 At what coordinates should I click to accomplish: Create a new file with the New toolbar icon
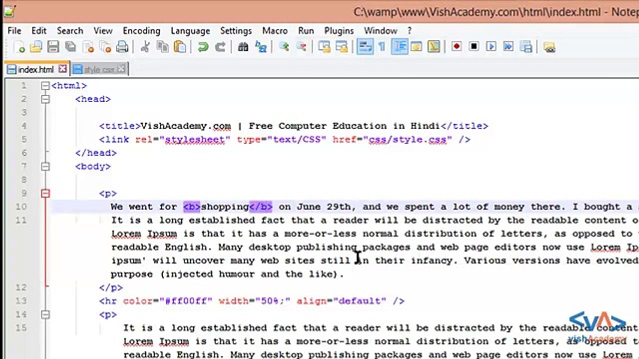pos(19,47)
